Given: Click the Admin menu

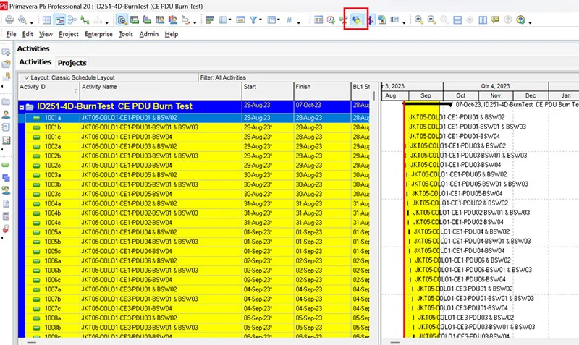Looking at the screenshot, I should (x=149, y=34).
